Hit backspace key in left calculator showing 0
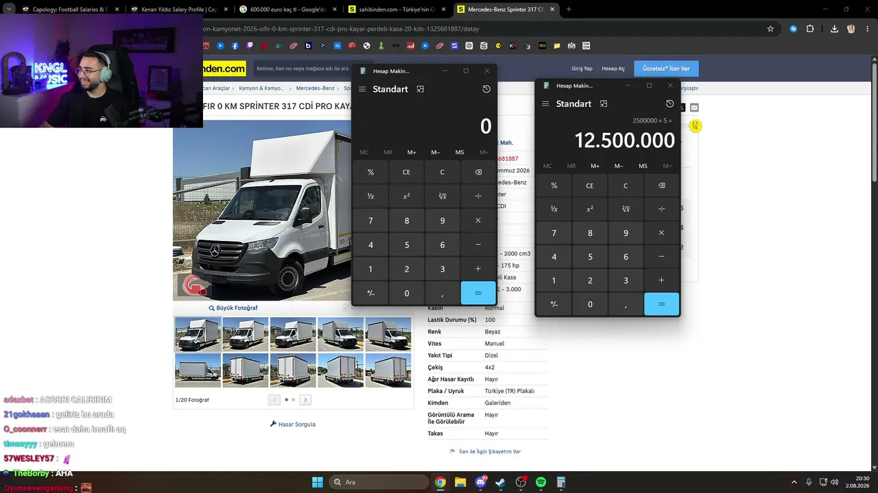Viewport: 878px width, 493px height. 478,172
